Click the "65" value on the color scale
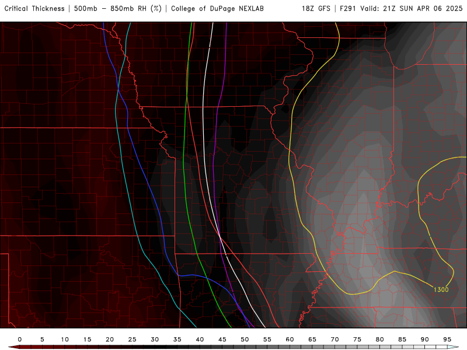The height and width of the screenshot is (350, 467). pos(312,339)
